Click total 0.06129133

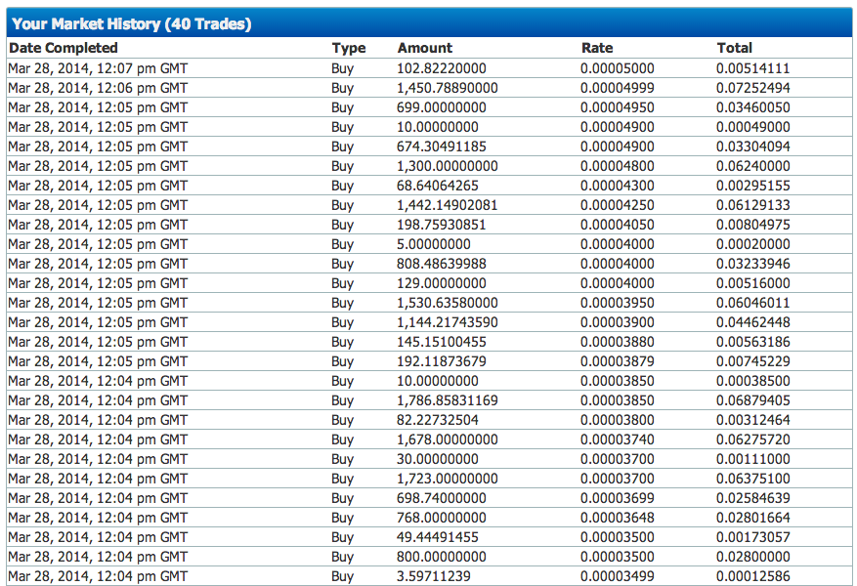(753, 205)
